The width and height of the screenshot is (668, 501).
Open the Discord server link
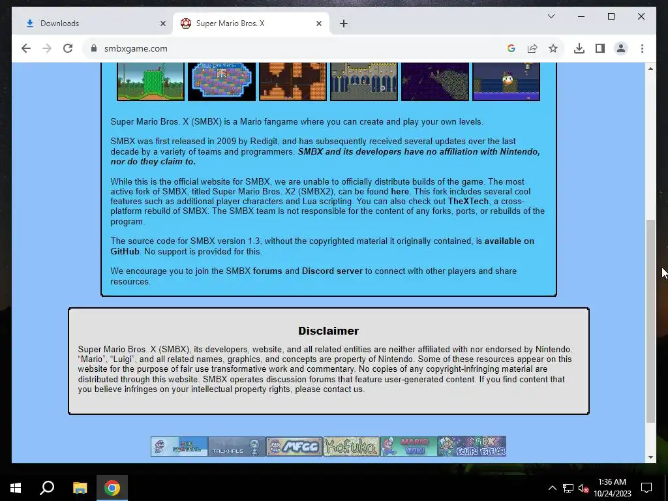pyautogui.click(x=332, y=271)
